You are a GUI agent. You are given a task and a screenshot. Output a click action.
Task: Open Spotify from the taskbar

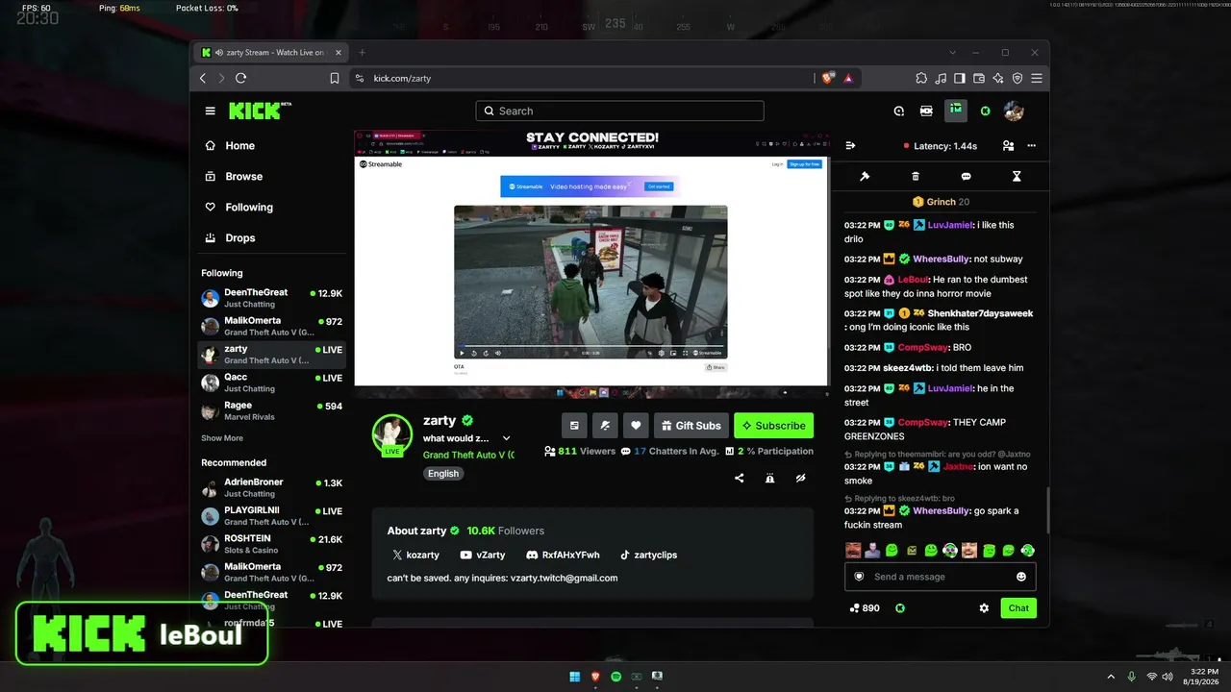(615, 677)
